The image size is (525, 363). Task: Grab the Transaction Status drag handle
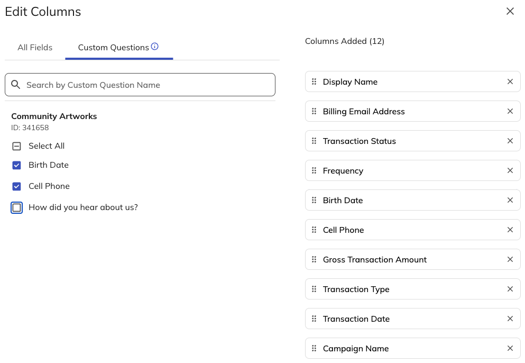(x=314, y=141)
